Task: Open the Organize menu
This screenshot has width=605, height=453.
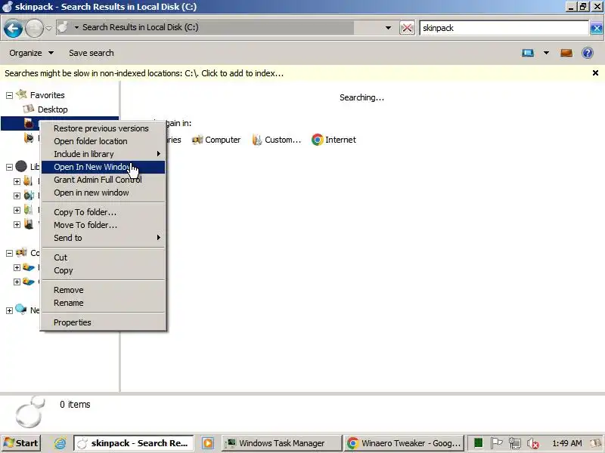Action: [x=31, y=53]
